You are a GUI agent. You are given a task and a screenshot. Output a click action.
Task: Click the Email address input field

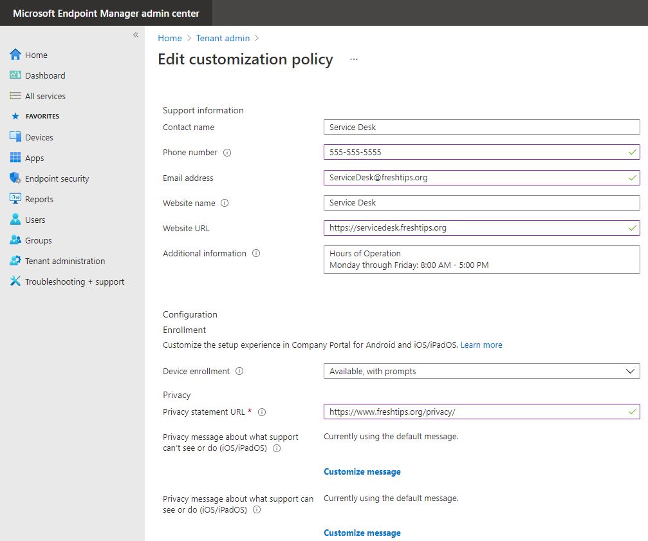[x=481, y=178]
